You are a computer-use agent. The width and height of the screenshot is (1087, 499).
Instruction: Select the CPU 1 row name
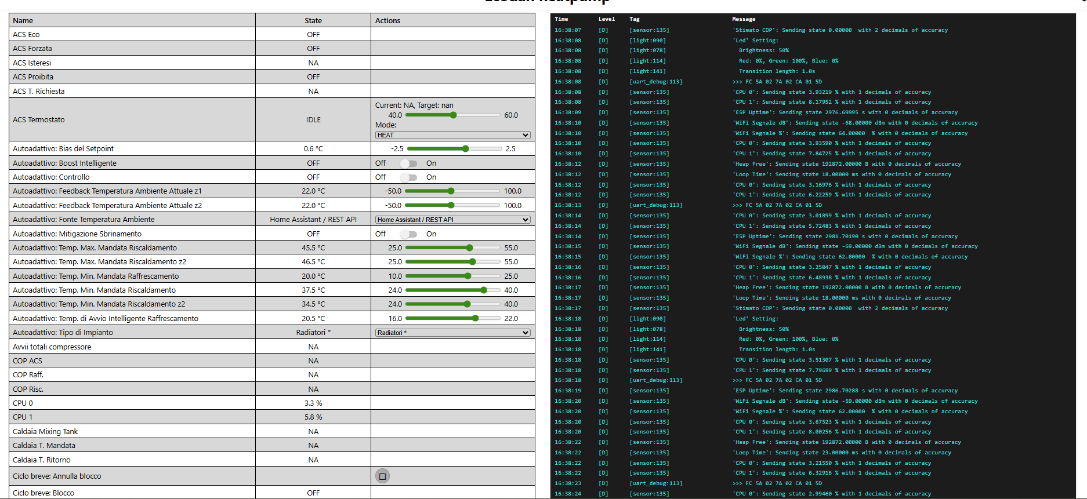(x=23, y=417)
